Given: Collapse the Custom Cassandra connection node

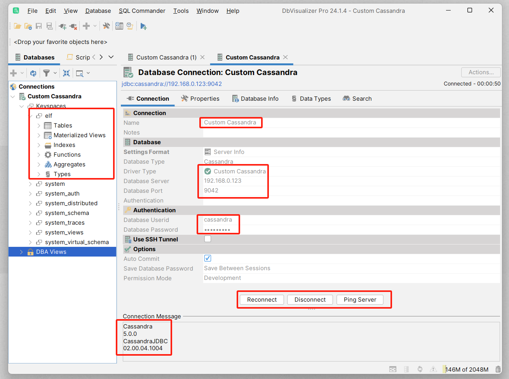Looking at the screenshot, I should tap(13, 96).
